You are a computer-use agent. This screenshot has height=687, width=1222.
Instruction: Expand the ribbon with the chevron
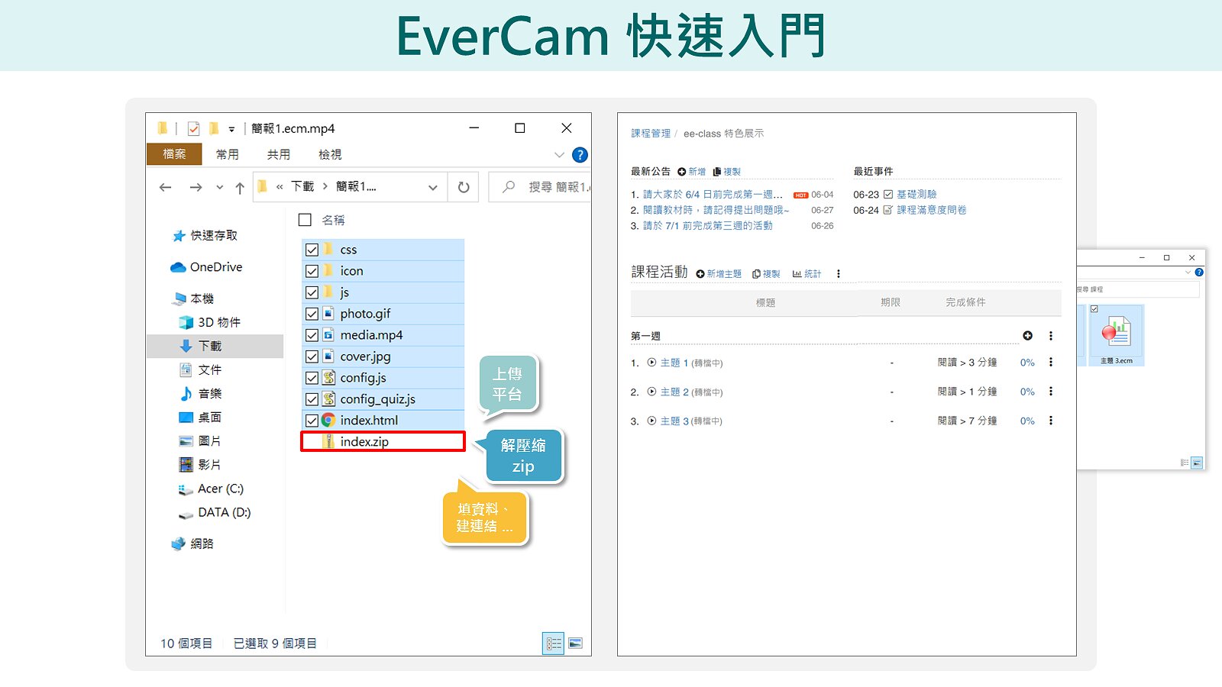pos(559,155)
